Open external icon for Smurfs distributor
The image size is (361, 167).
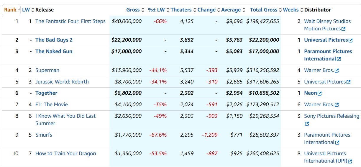(x=337, y=143)
